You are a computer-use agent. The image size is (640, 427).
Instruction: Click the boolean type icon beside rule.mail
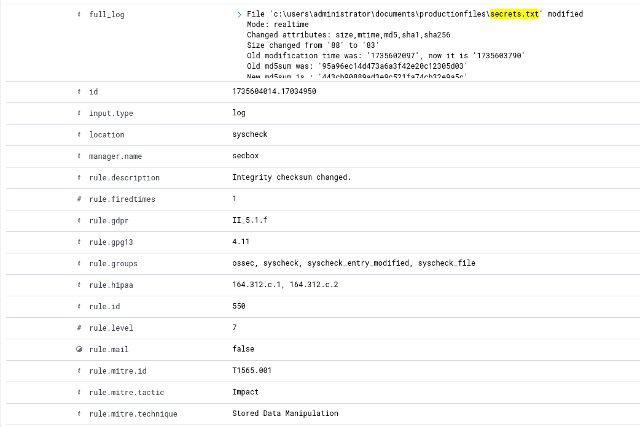tap(79, 349)
